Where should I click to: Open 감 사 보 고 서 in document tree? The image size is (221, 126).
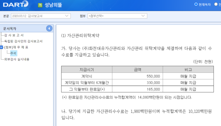point(14,35)
